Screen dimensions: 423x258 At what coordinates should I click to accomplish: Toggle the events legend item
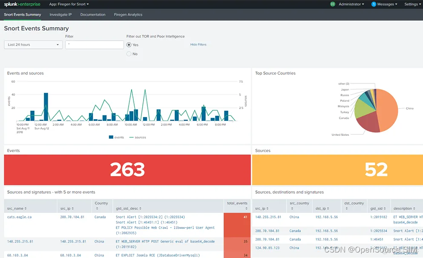[x=116, y=137]
